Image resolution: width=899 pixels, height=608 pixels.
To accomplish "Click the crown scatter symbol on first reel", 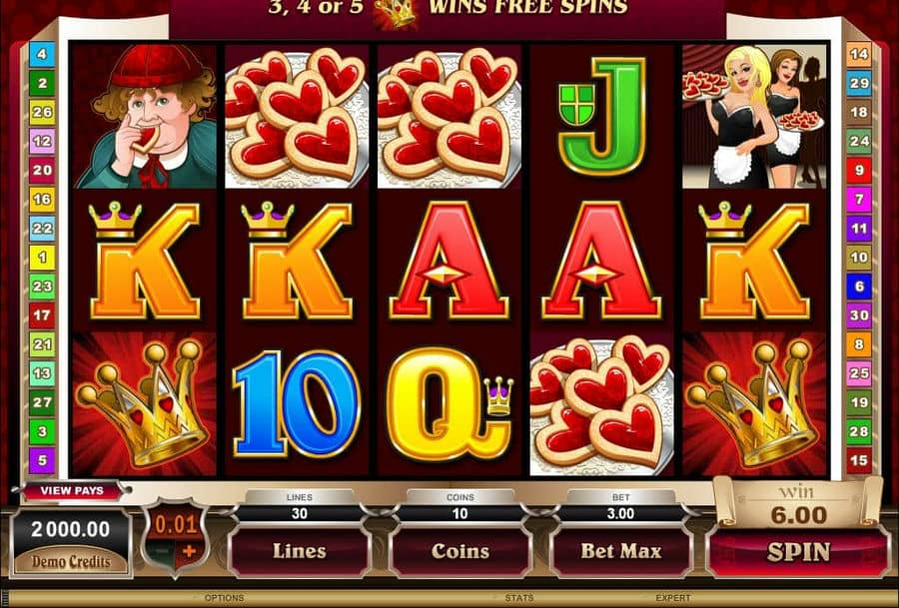I will click(143, 403).
